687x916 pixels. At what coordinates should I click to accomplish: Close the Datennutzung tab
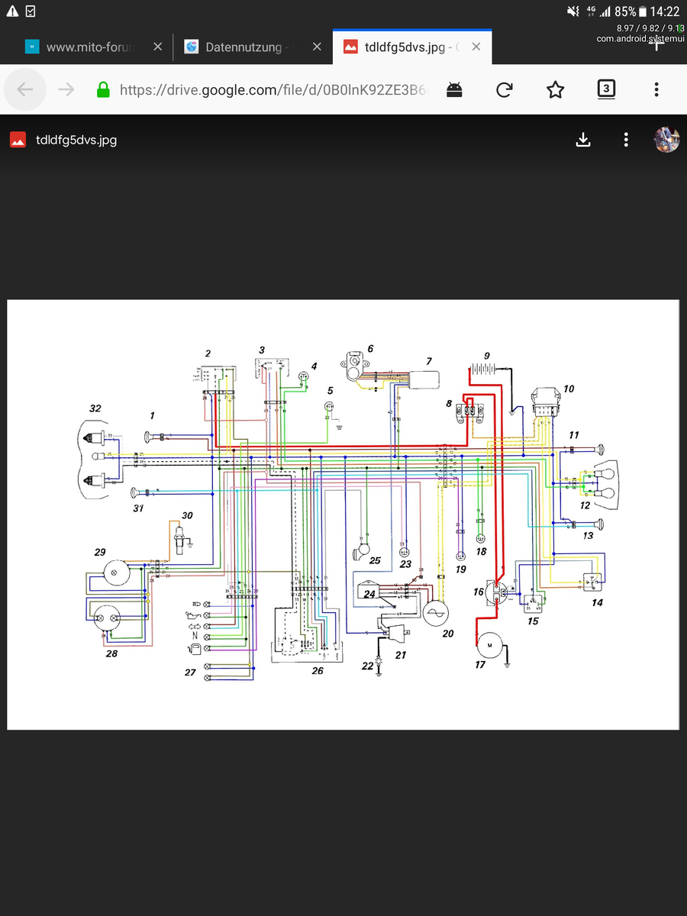(317, 47)
